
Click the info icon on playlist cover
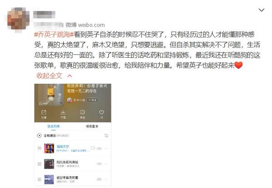(x=61, y=103)
